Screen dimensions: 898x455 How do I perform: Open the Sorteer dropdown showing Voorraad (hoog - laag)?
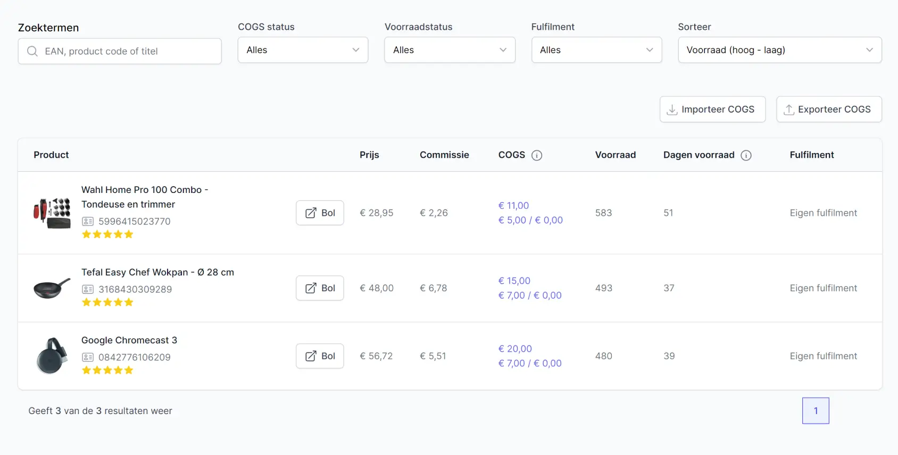(x=780, y=50)
